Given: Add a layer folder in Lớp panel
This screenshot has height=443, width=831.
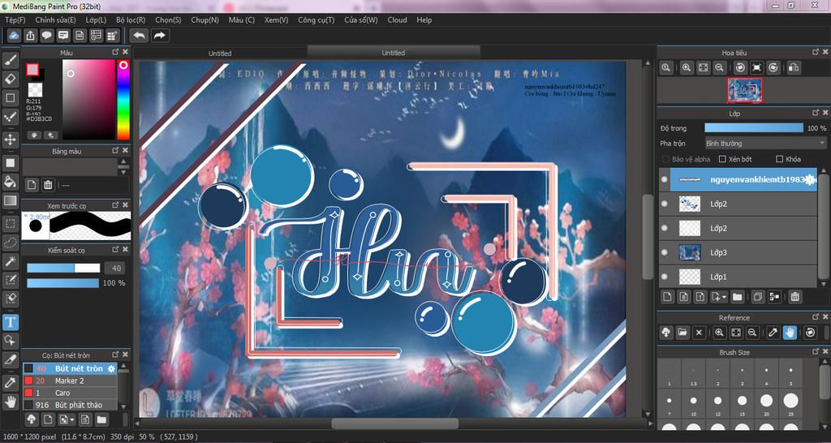Looking at the screenshot, I should [x=737, y=297].
